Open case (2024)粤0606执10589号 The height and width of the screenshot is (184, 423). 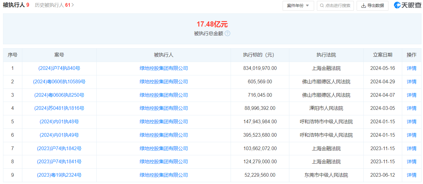(x=59, y=82)
